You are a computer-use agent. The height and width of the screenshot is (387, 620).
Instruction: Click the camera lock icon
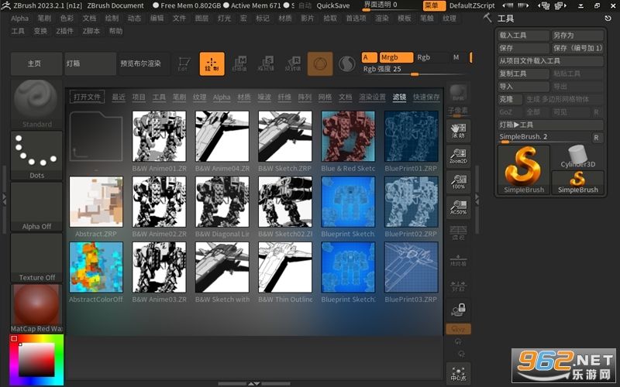click(x=458, y=309)
